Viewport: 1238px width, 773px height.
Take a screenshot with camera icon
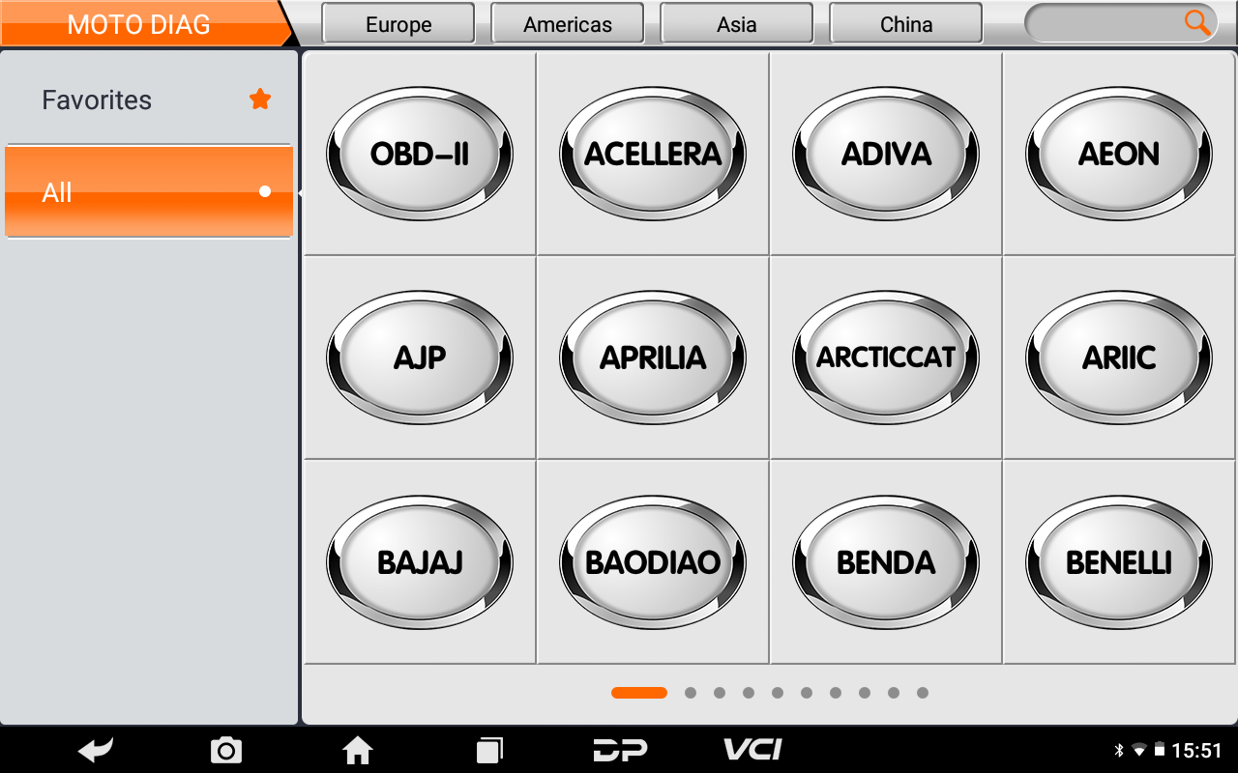coord(226,750)
